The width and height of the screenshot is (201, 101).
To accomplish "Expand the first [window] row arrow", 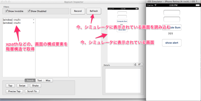I will (34, 20).
